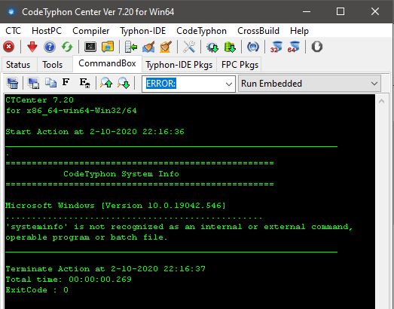
Task: Click the 'Total time: 00:00:00.269' line
Action: 69,280
